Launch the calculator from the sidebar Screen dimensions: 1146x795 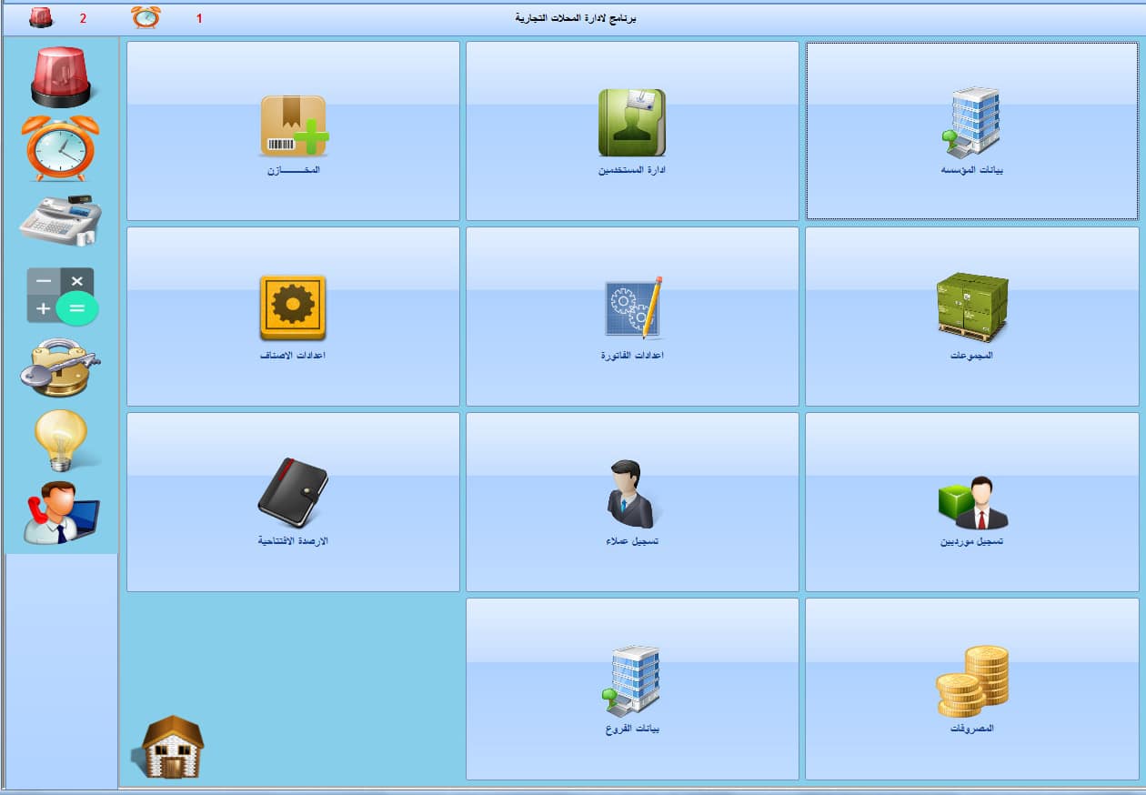(x=61, y=296)
